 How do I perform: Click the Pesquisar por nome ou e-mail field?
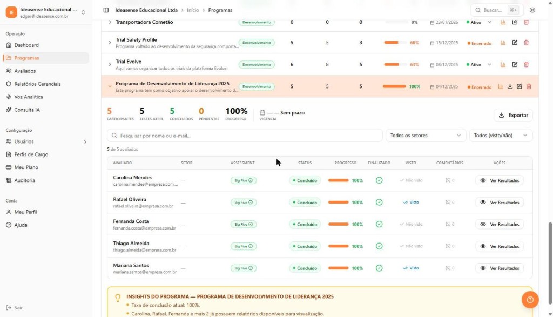245,136
